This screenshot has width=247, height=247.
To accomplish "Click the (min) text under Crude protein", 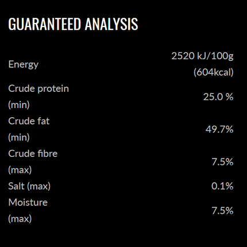I will (x=19, y=105).
